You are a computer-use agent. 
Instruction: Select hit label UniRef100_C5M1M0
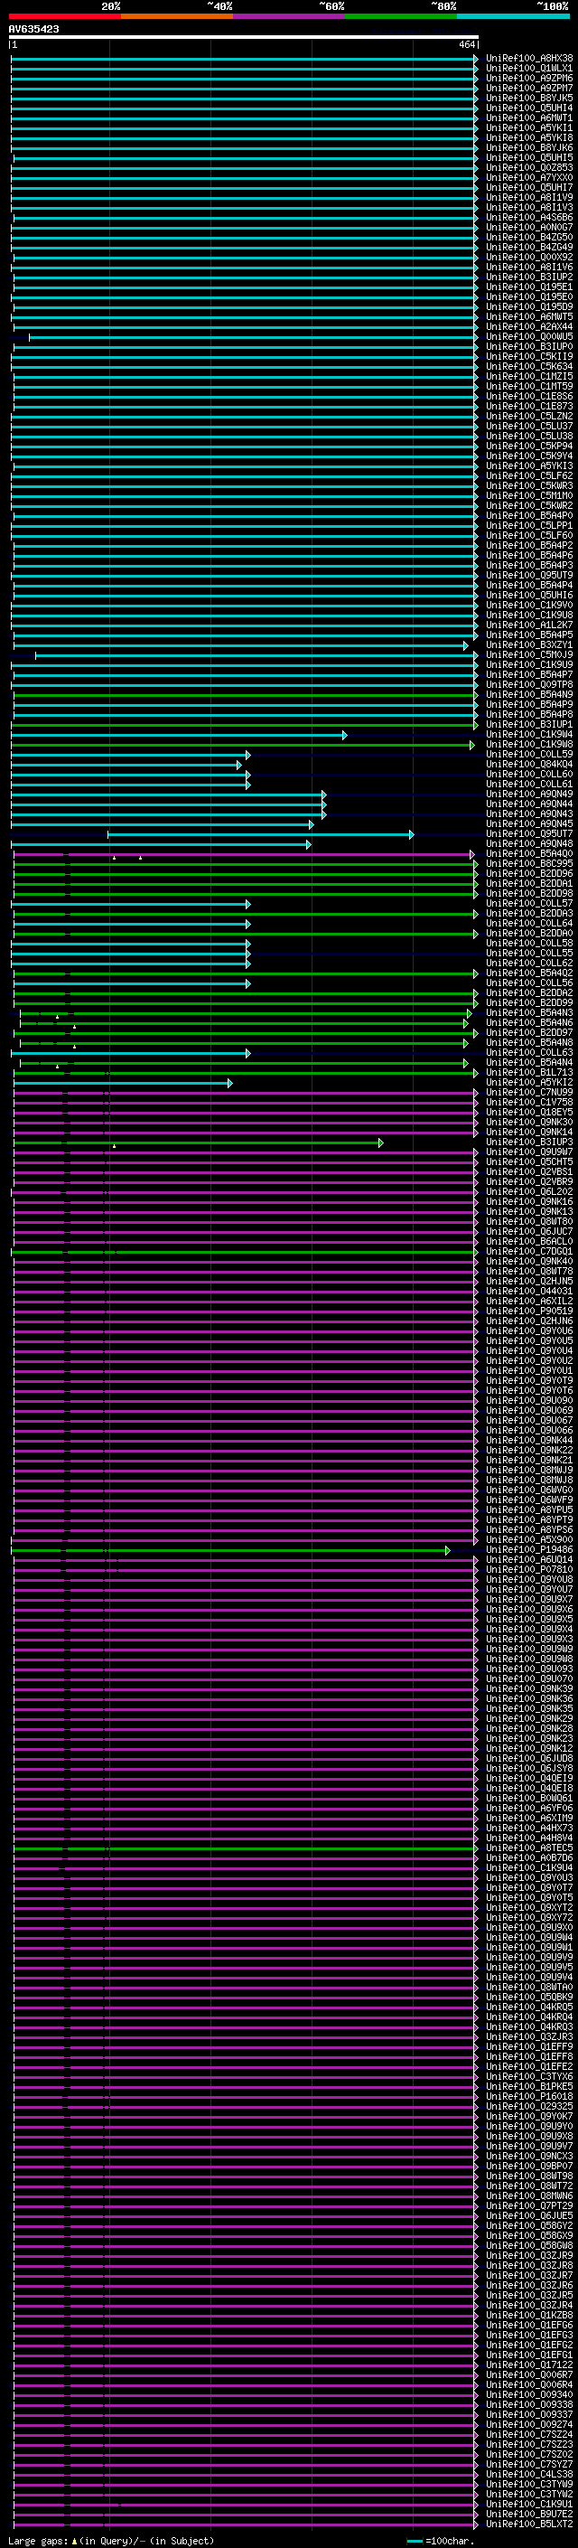pos(529,495)
